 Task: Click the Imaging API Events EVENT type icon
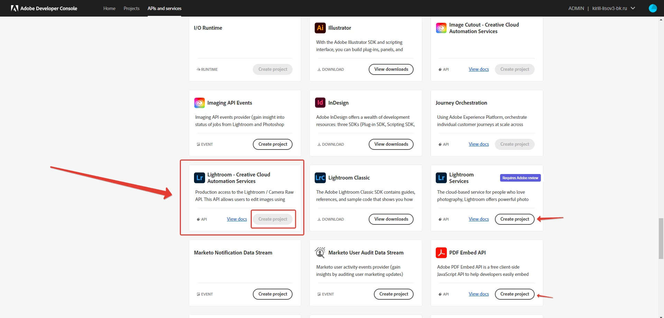199,144
